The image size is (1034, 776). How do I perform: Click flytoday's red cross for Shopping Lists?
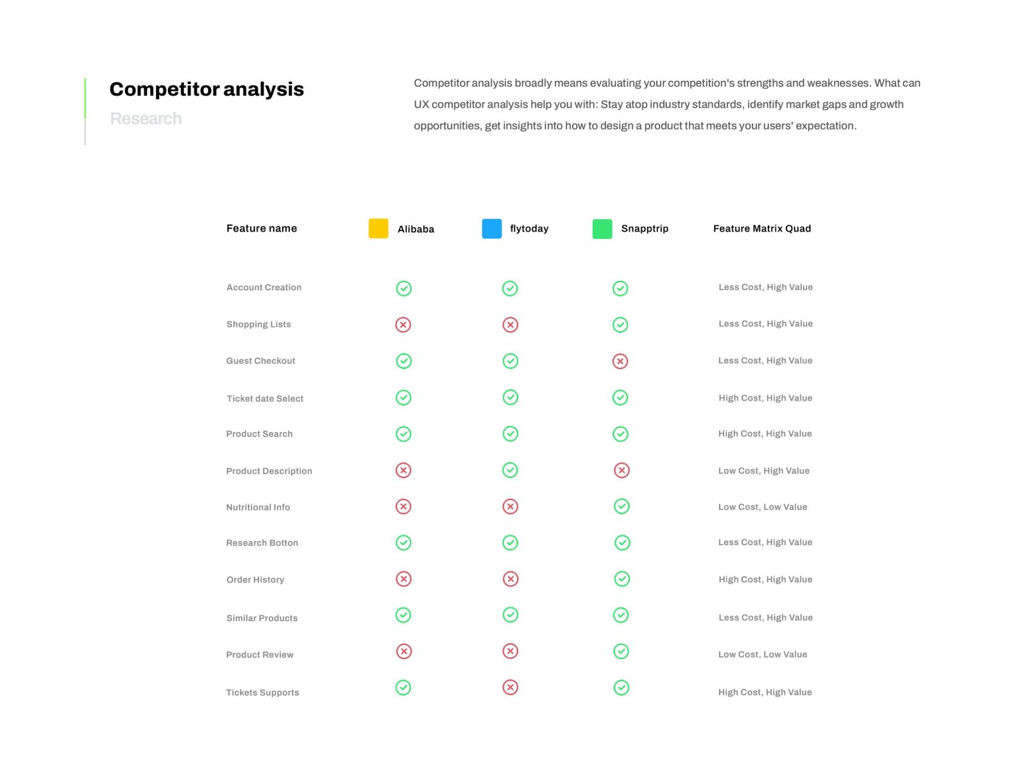point(510,325)
